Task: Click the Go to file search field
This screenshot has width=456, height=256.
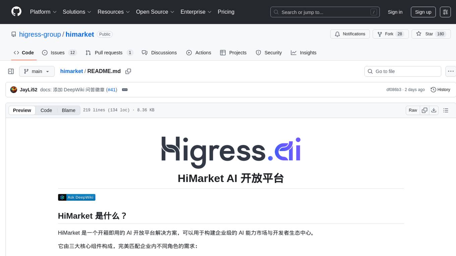Action: pyautogui.click(x=403, y=71)
